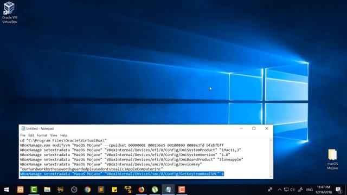Open the clock showing 11:47 PM
Screen dimensions: 347x195
click(324, 190)
